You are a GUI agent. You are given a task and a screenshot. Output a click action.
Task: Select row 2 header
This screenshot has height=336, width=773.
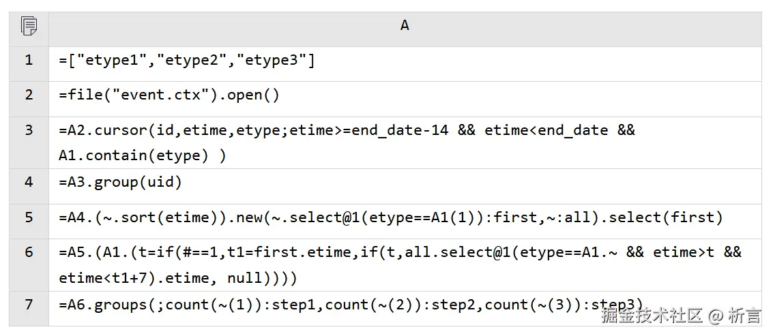pos(29,95)
